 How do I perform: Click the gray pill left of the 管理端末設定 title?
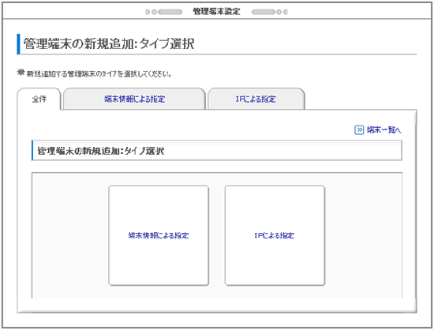coord(170,12)
